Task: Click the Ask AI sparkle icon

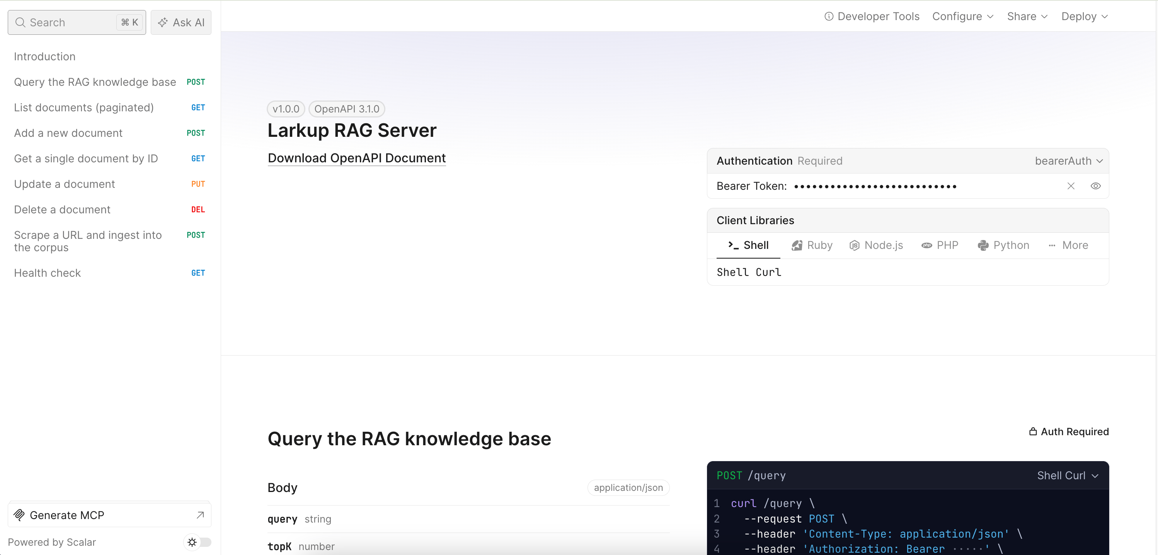Action: pyautogui.click(x=163, y=22)
